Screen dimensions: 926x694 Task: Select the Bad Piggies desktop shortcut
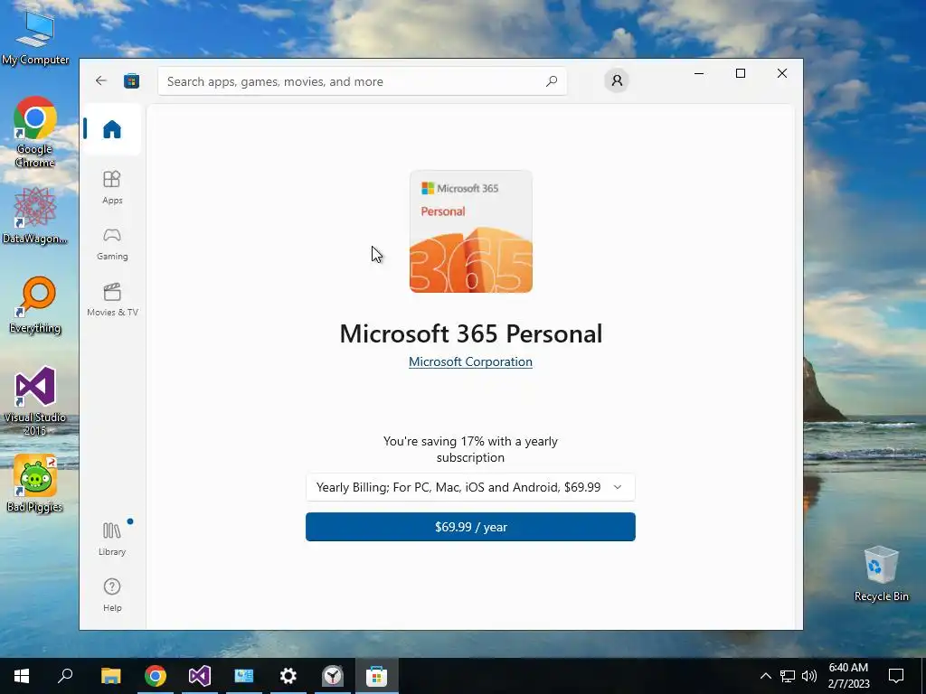point(35,483)
